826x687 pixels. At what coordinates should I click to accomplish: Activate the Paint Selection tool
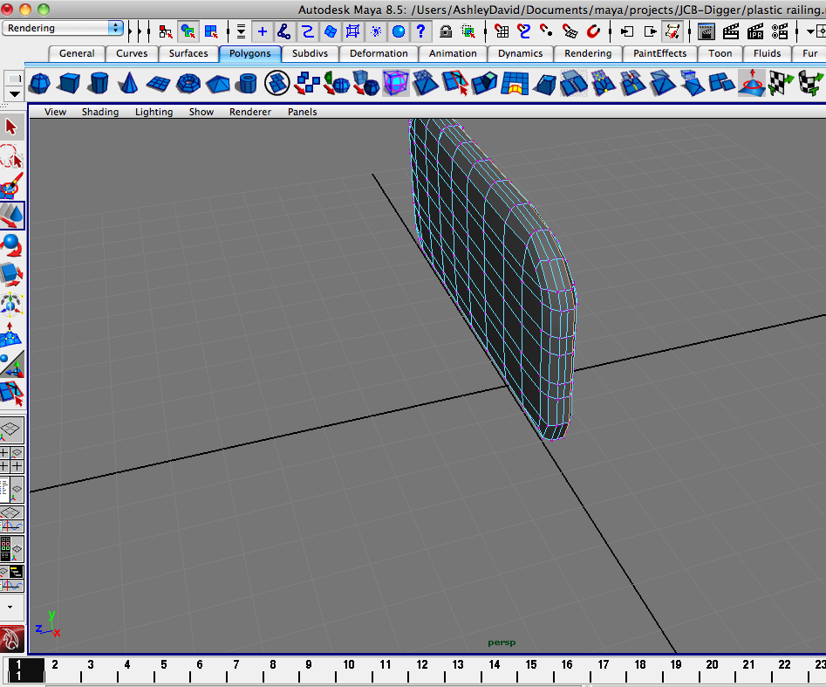coord(11,186)
